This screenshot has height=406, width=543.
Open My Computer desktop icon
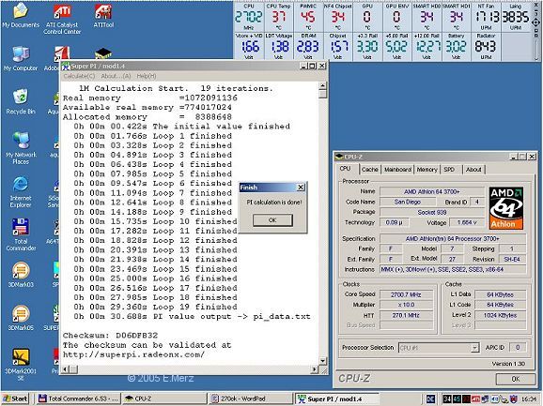click(x=21, y=59)
